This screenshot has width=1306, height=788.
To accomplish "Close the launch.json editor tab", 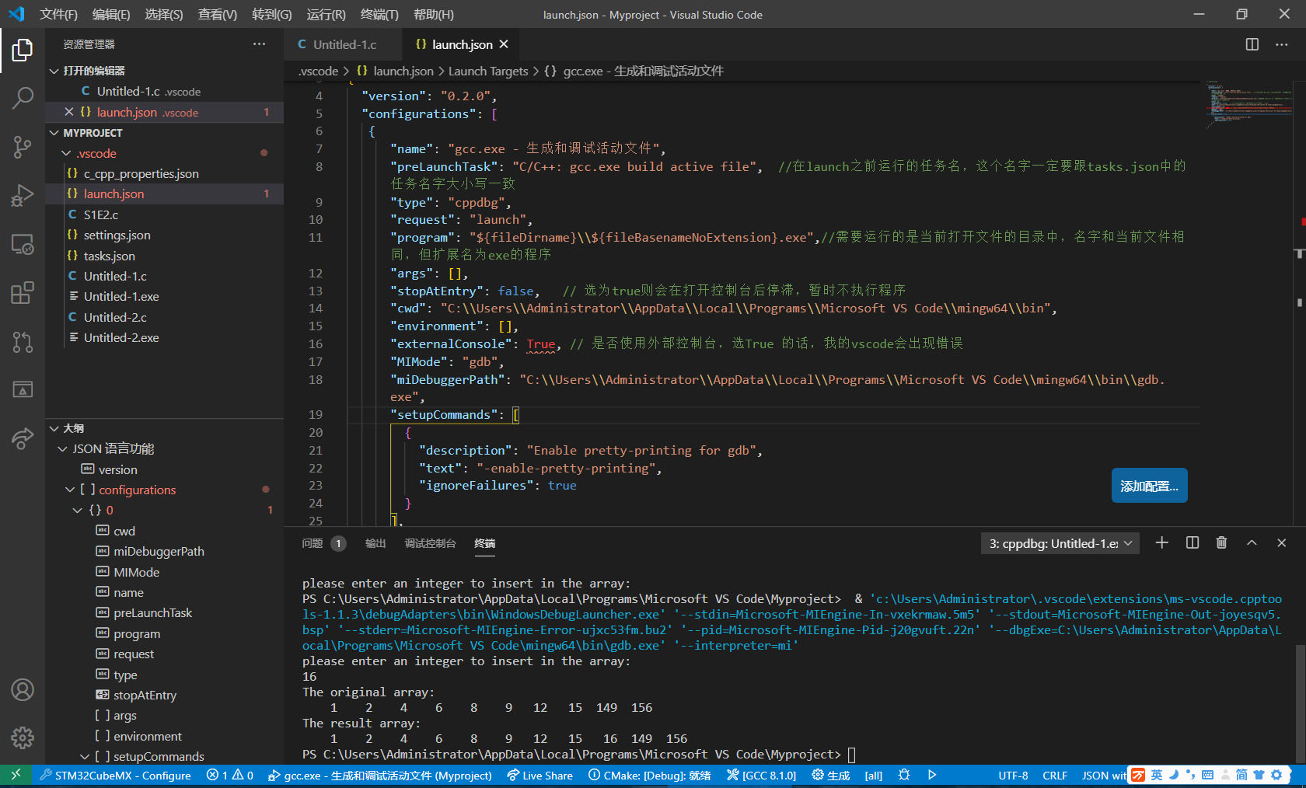I will pyautogui.click(x=504, y=44).
